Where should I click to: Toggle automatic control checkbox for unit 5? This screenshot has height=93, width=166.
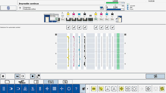tap(85, 27)
